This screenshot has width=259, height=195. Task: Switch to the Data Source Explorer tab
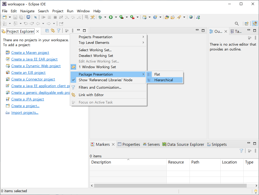(x=183, y=145)
